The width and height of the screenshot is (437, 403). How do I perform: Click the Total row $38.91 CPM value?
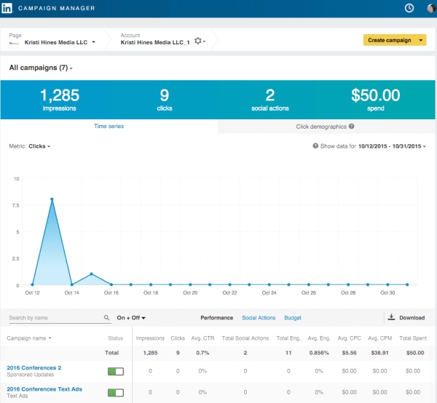coord(379,353)
